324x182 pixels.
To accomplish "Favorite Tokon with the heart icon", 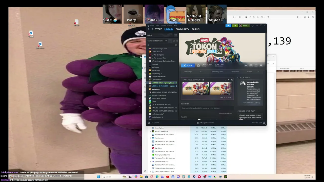I will point(261,65).
